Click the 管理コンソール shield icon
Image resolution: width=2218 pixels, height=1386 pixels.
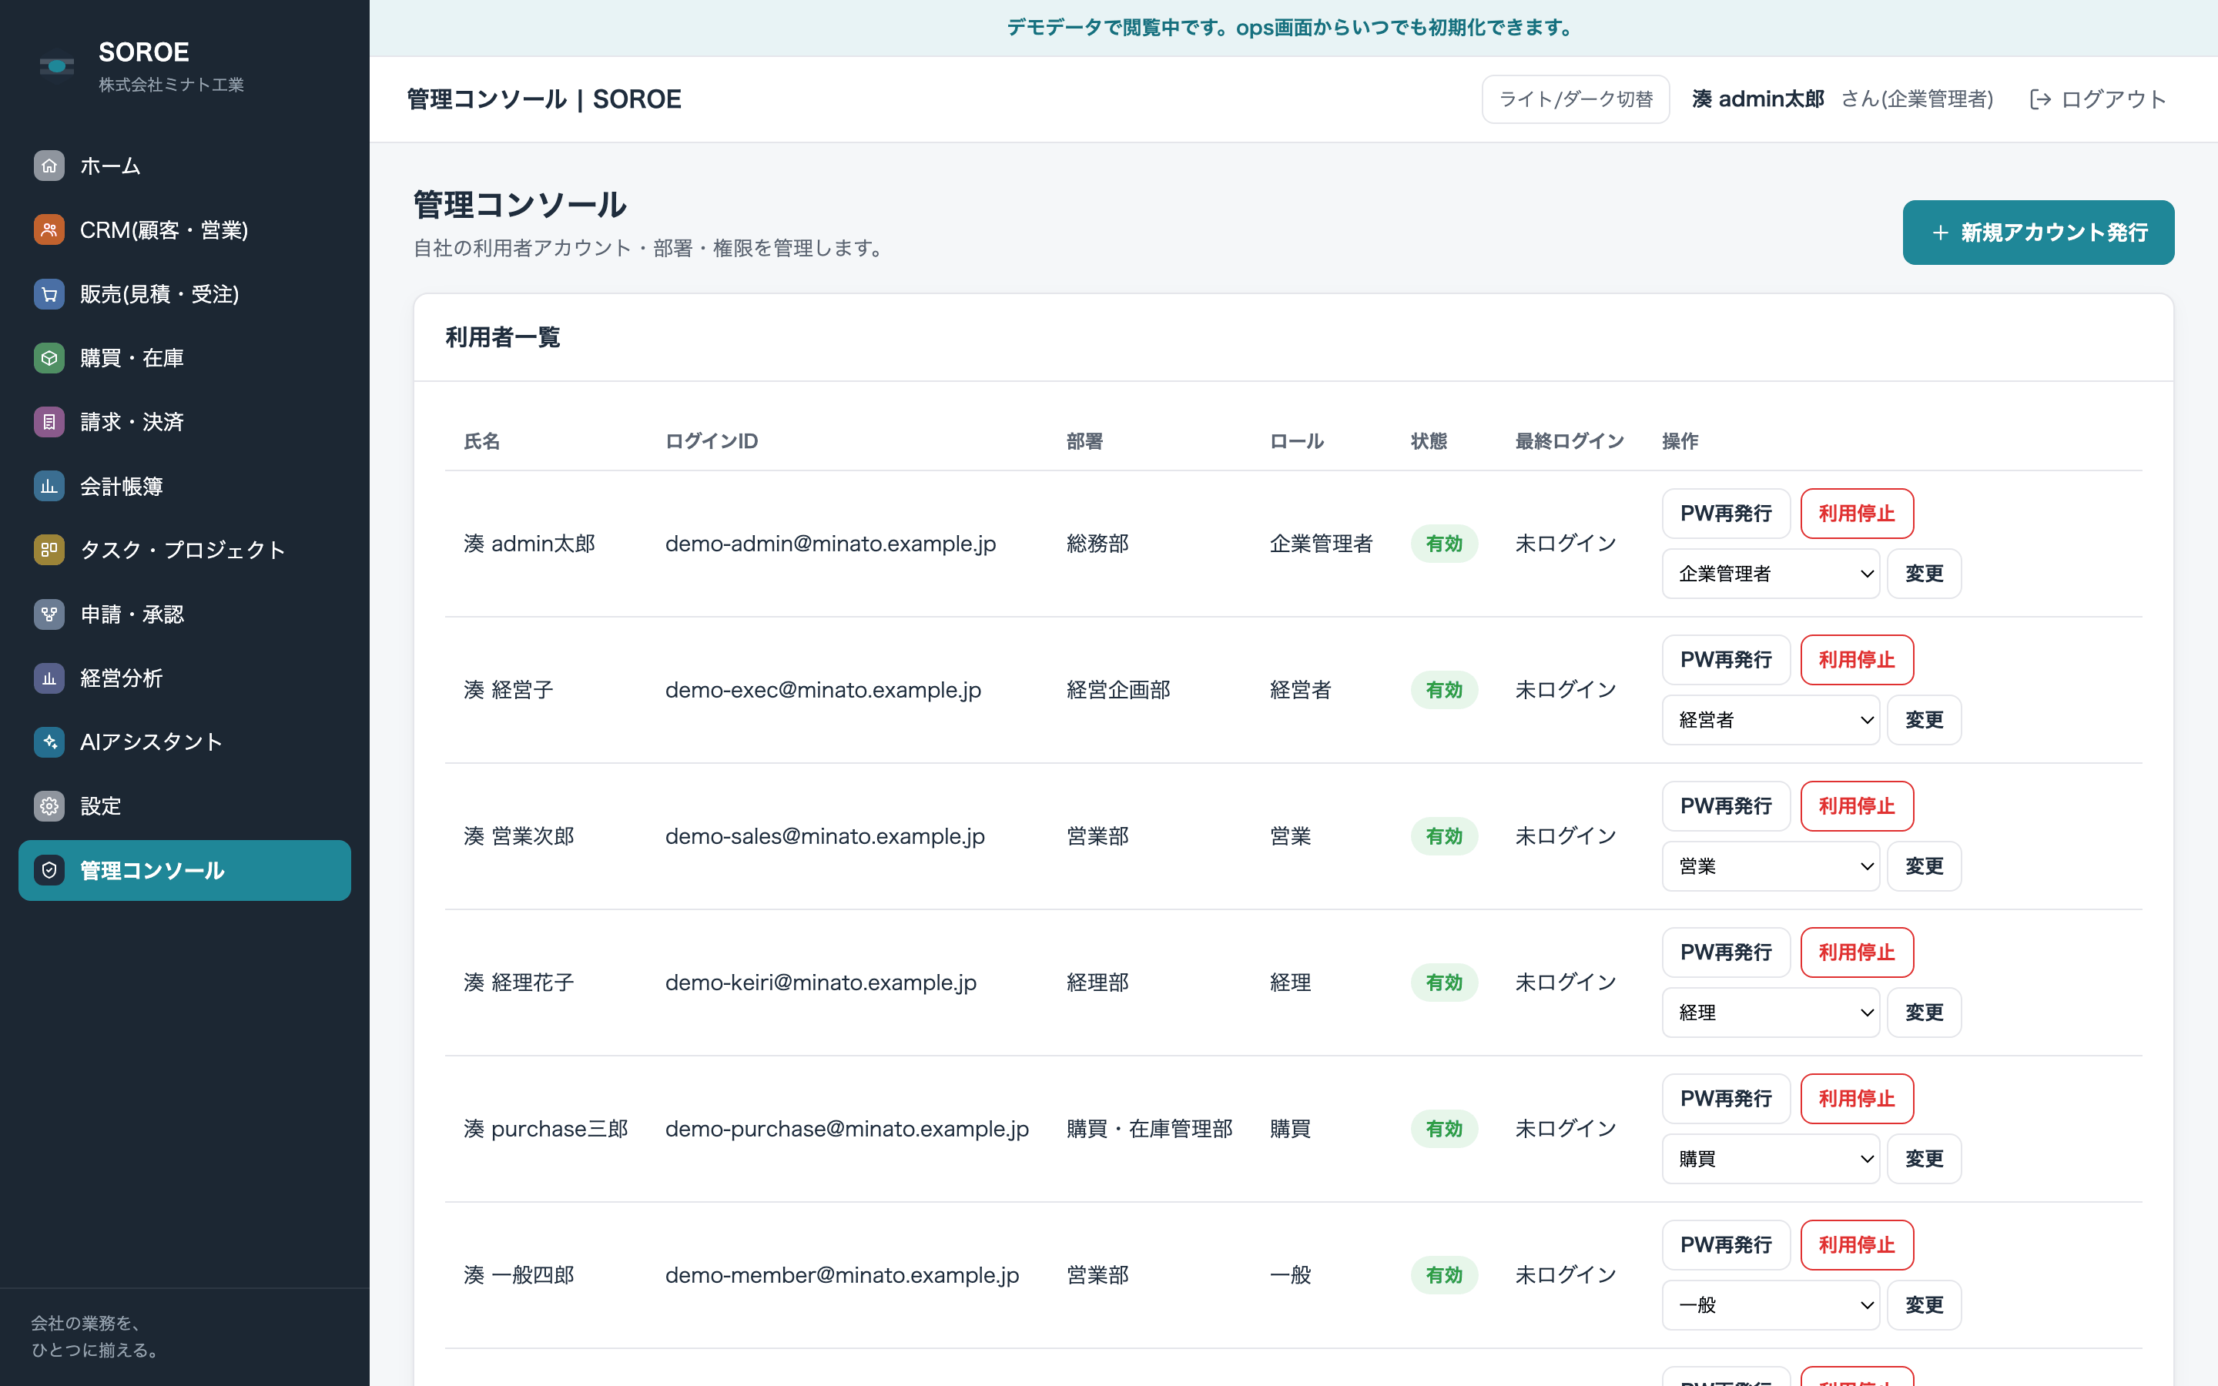tap(49, 870)
